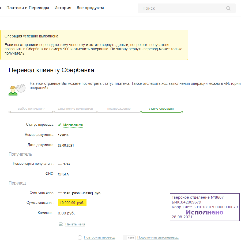Open Платежи и Переводы menu

[28, 8]
